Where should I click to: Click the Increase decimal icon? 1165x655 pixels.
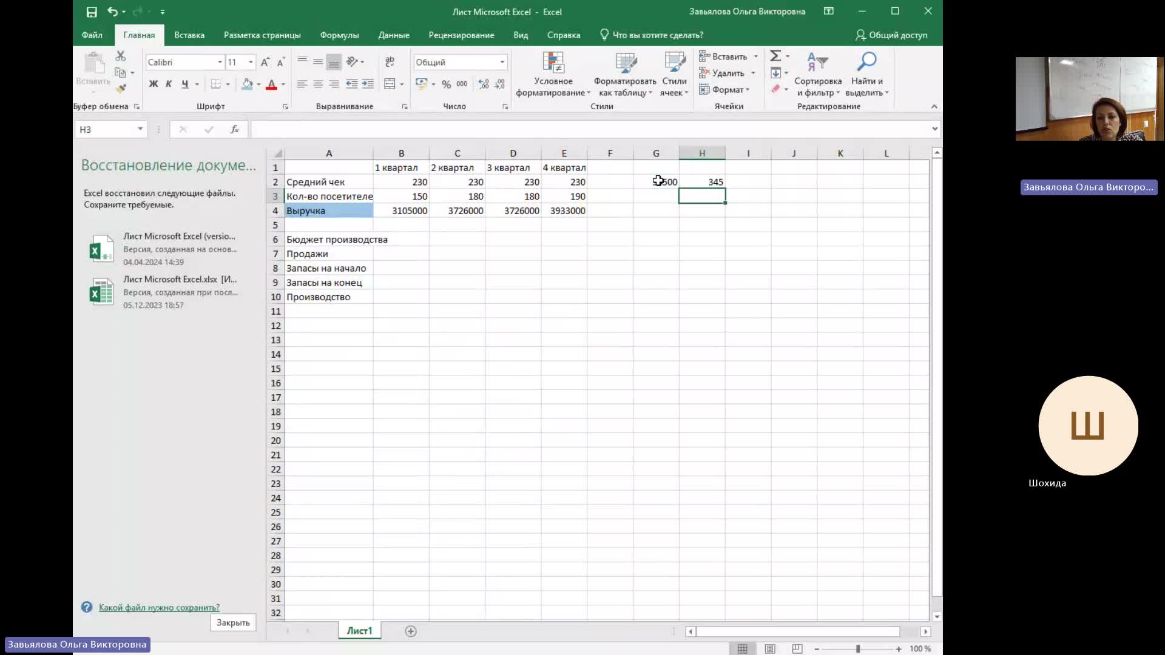[484, 84]
